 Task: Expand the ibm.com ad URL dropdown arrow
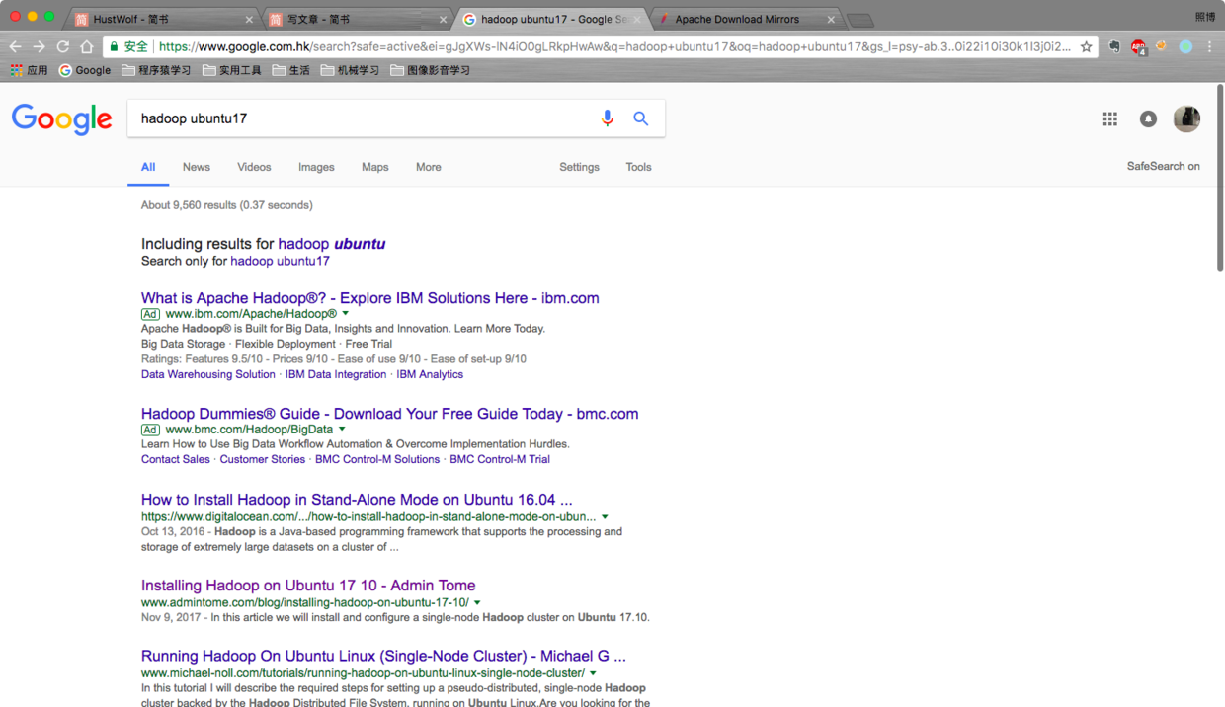(346, 314)
